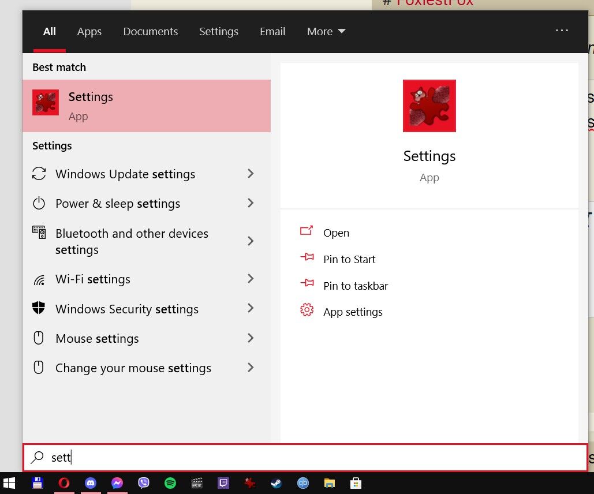The height and width of the screenshot is (494, 594).
Task: Open Discord from taskbar
Action: pos(91,483)
